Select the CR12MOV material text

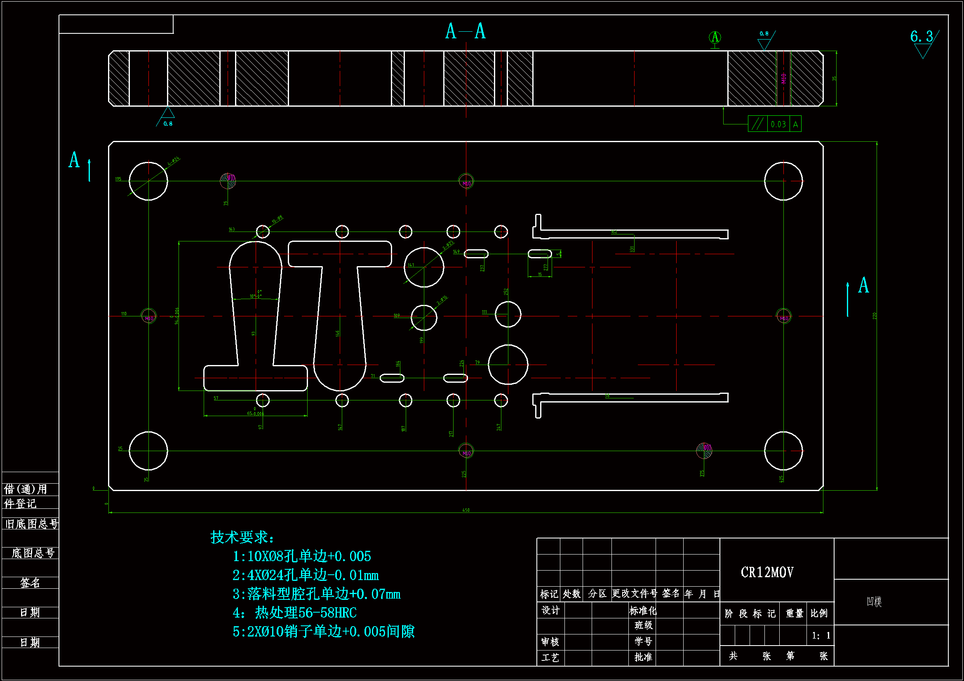(x=766, y=572)
